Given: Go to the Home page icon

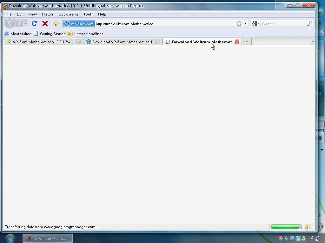Looking at the screenshot, I should pyautogui.click(x=56, y=23).
